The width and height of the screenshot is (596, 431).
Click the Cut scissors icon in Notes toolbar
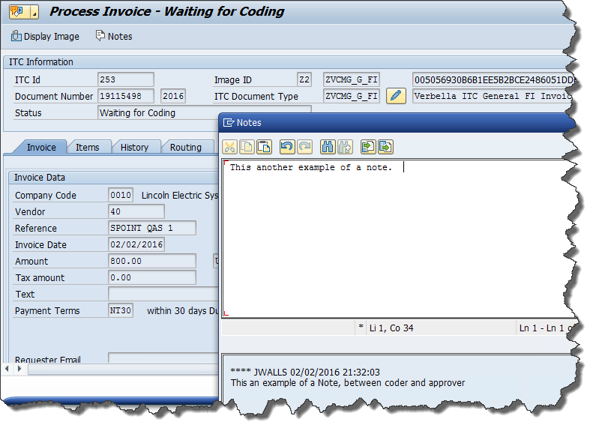tap(230, 147)
